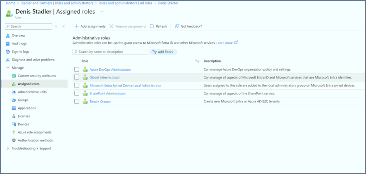Open Sign-in logs in the sidebar
The image size is (366, 174).
[21, 51]
